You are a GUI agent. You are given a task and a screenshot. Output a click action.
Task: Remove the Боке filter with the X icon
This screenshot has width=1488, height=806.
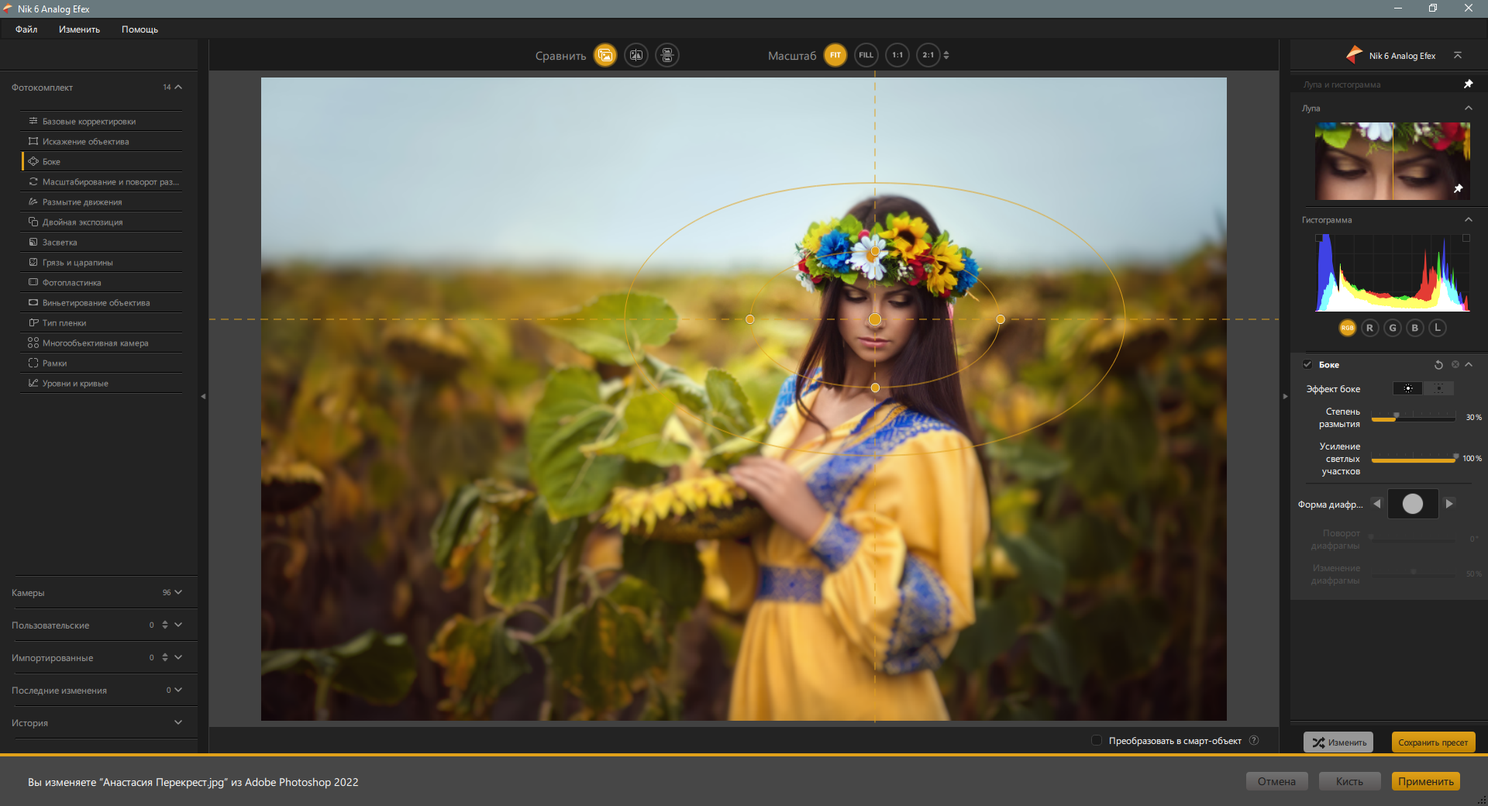(1455, 364)
